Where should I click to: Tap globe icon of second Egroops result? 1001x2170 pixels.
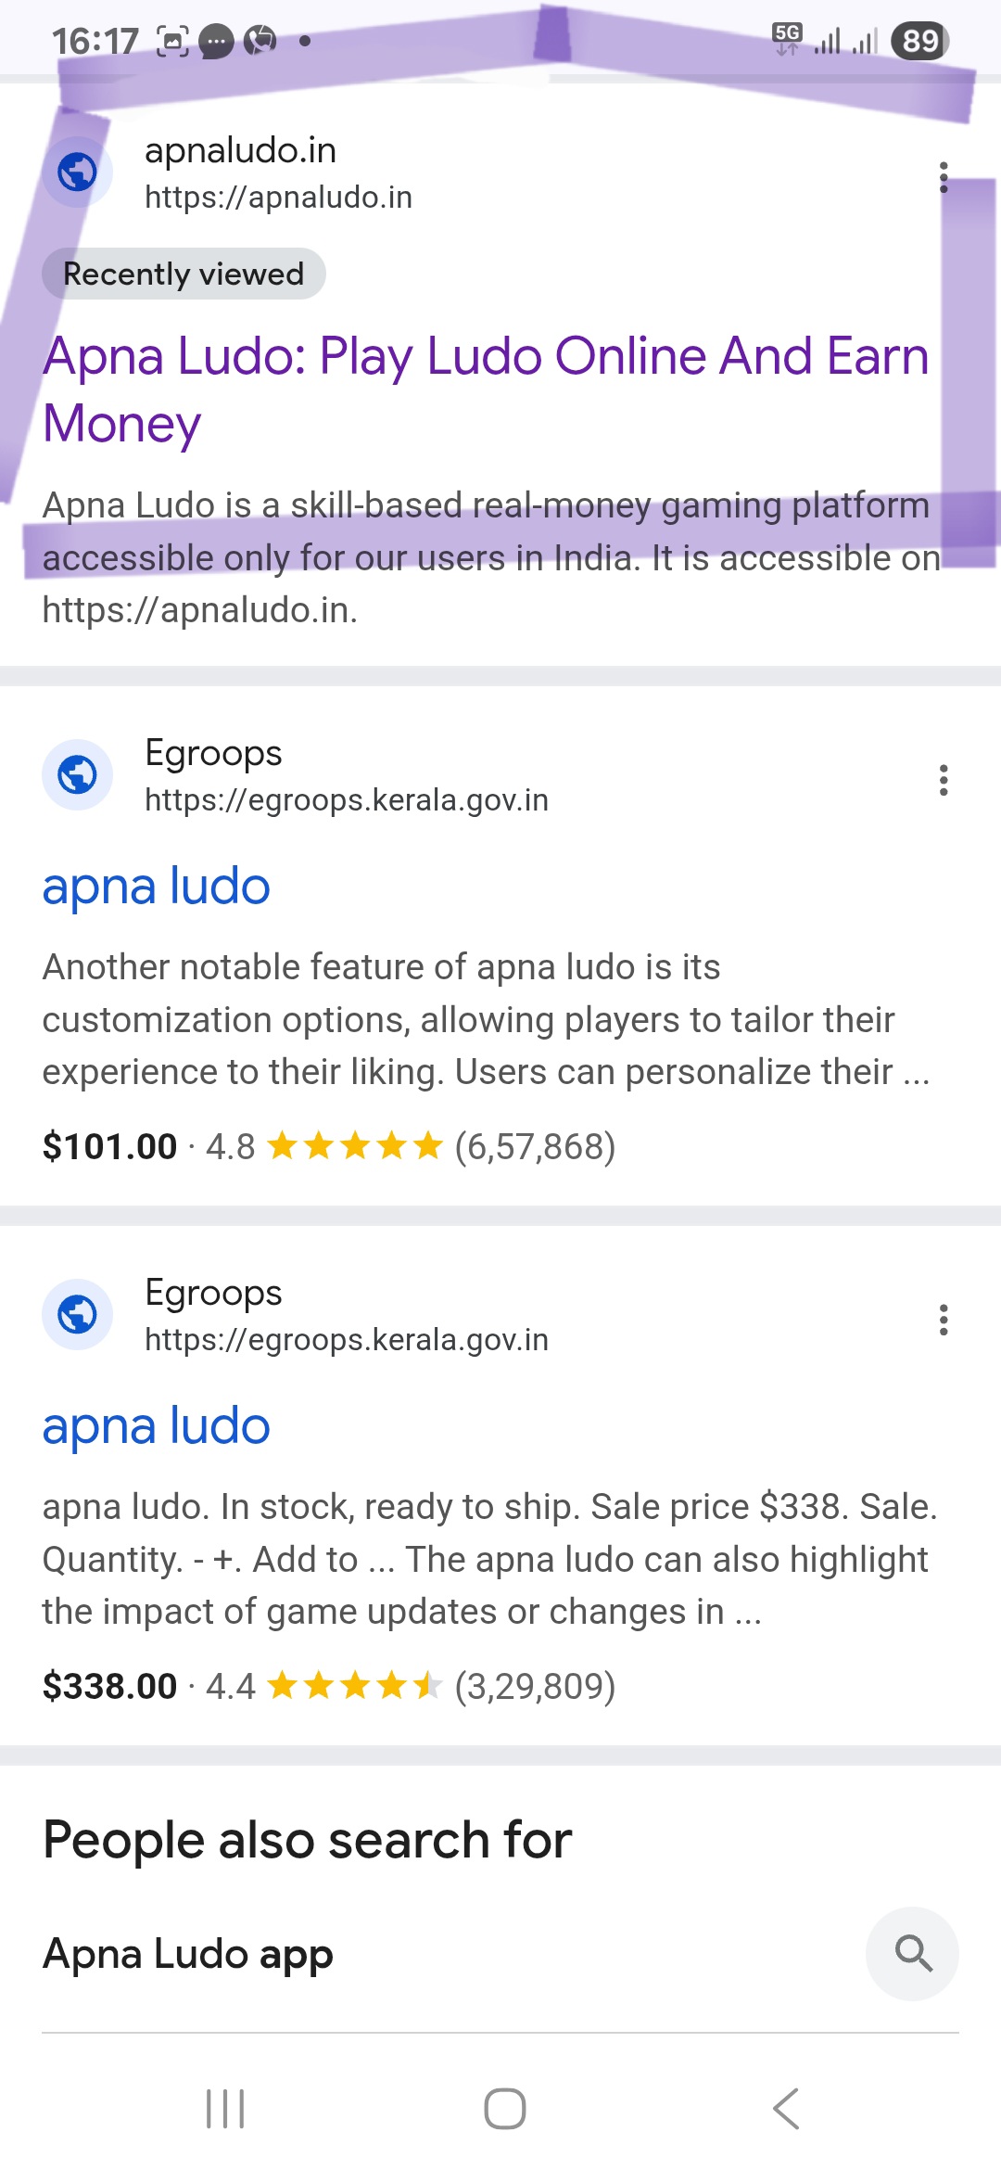tap(77, 1314)
